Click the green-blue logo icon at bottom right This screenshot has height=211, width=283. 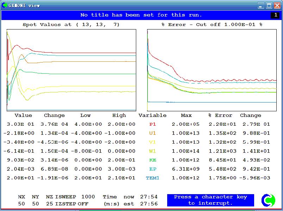268,200
